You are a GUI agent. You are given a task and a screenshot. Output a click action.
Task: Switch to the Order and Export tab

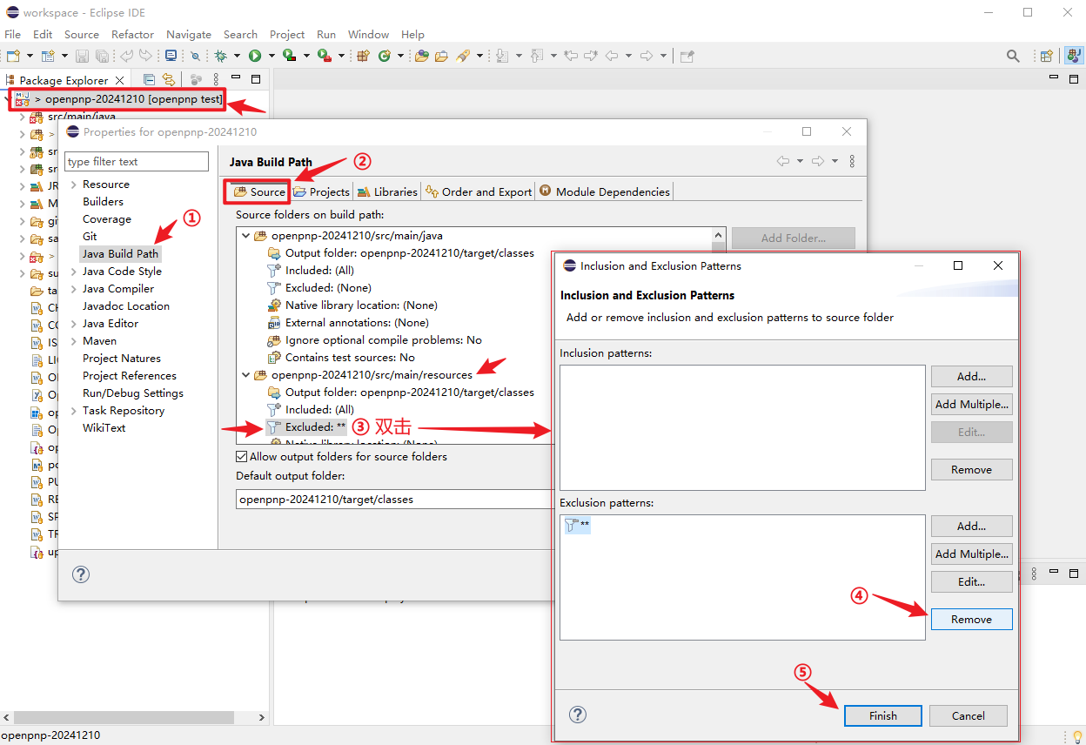pos(479,191)
